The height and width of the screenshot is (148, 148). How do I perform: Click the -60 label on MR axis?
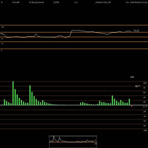click(144, 121)
